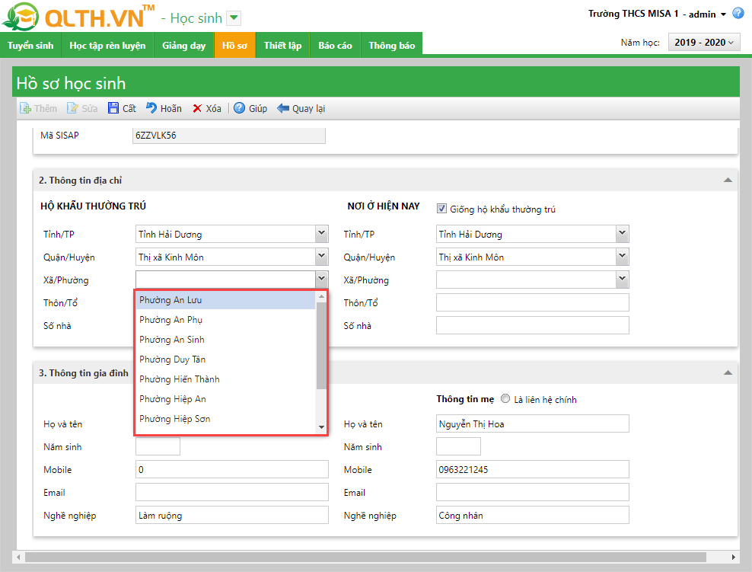752x572 pixels.
Task: Open help via the Giúp question icon
Action: point(239,108)
